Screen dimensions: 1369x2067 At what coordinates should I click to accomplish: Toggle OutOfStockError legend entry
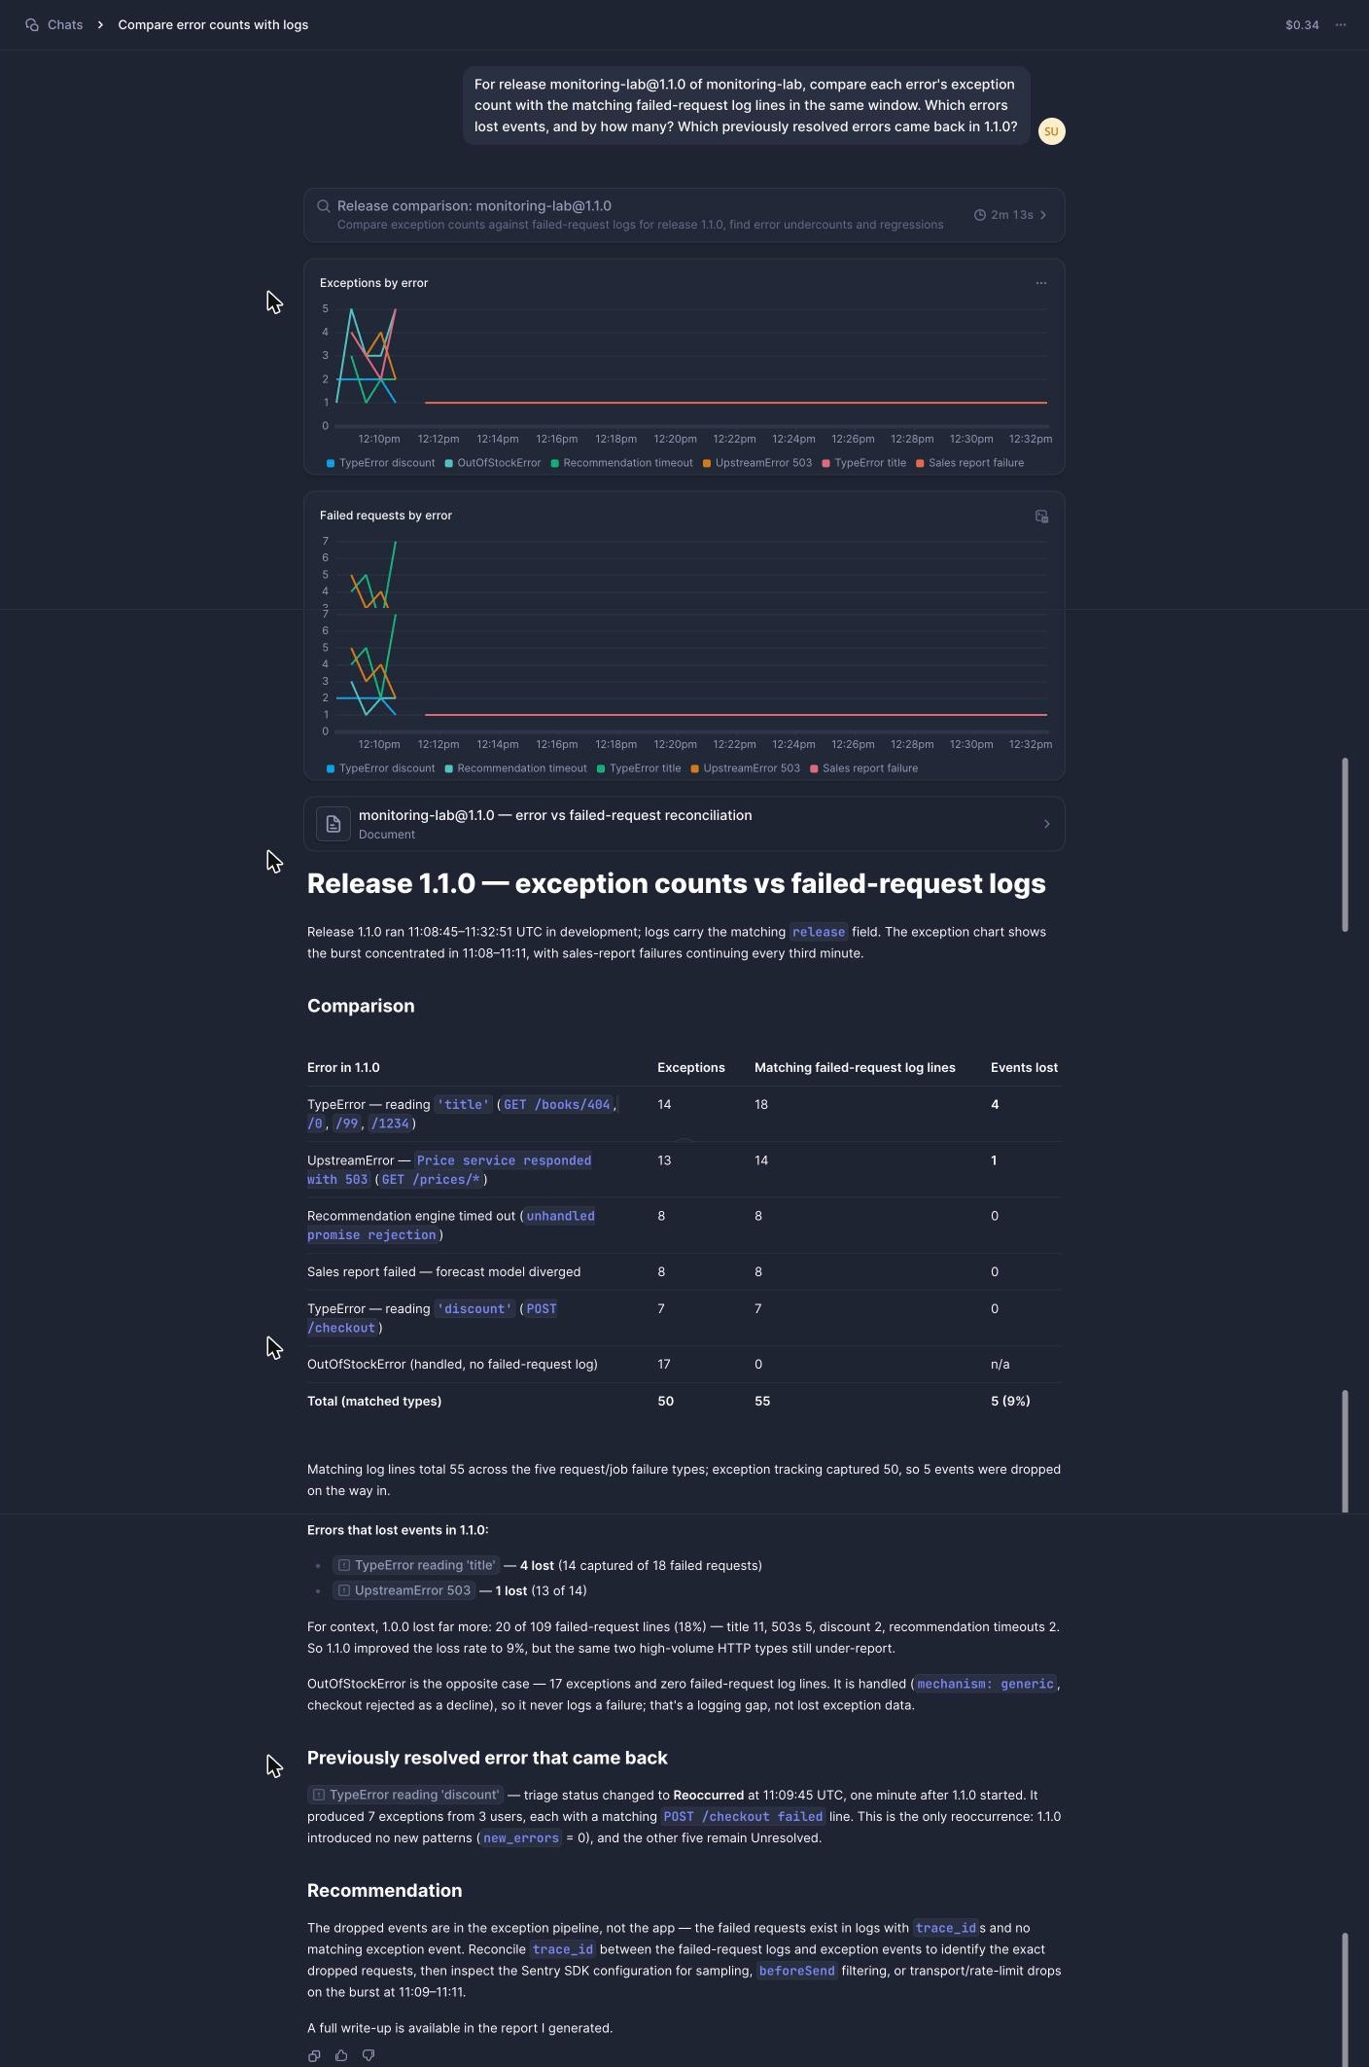tap(493, 463)
